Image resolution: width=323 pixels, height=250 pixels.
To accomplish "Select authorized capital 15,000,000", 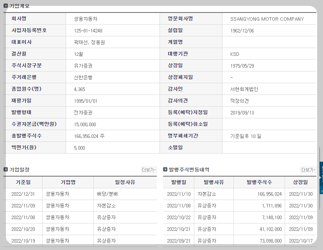I will [85, 125].
